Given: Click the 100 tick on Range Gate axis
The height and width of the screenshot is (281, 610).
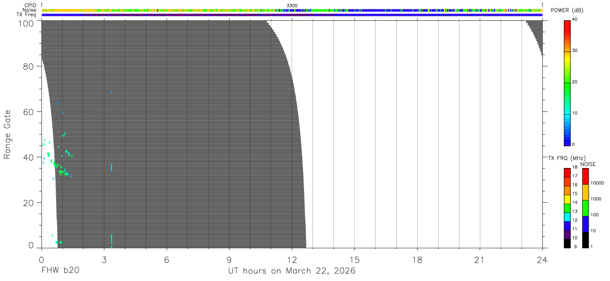Looking at the screenshot, I should tap(27, 23).
